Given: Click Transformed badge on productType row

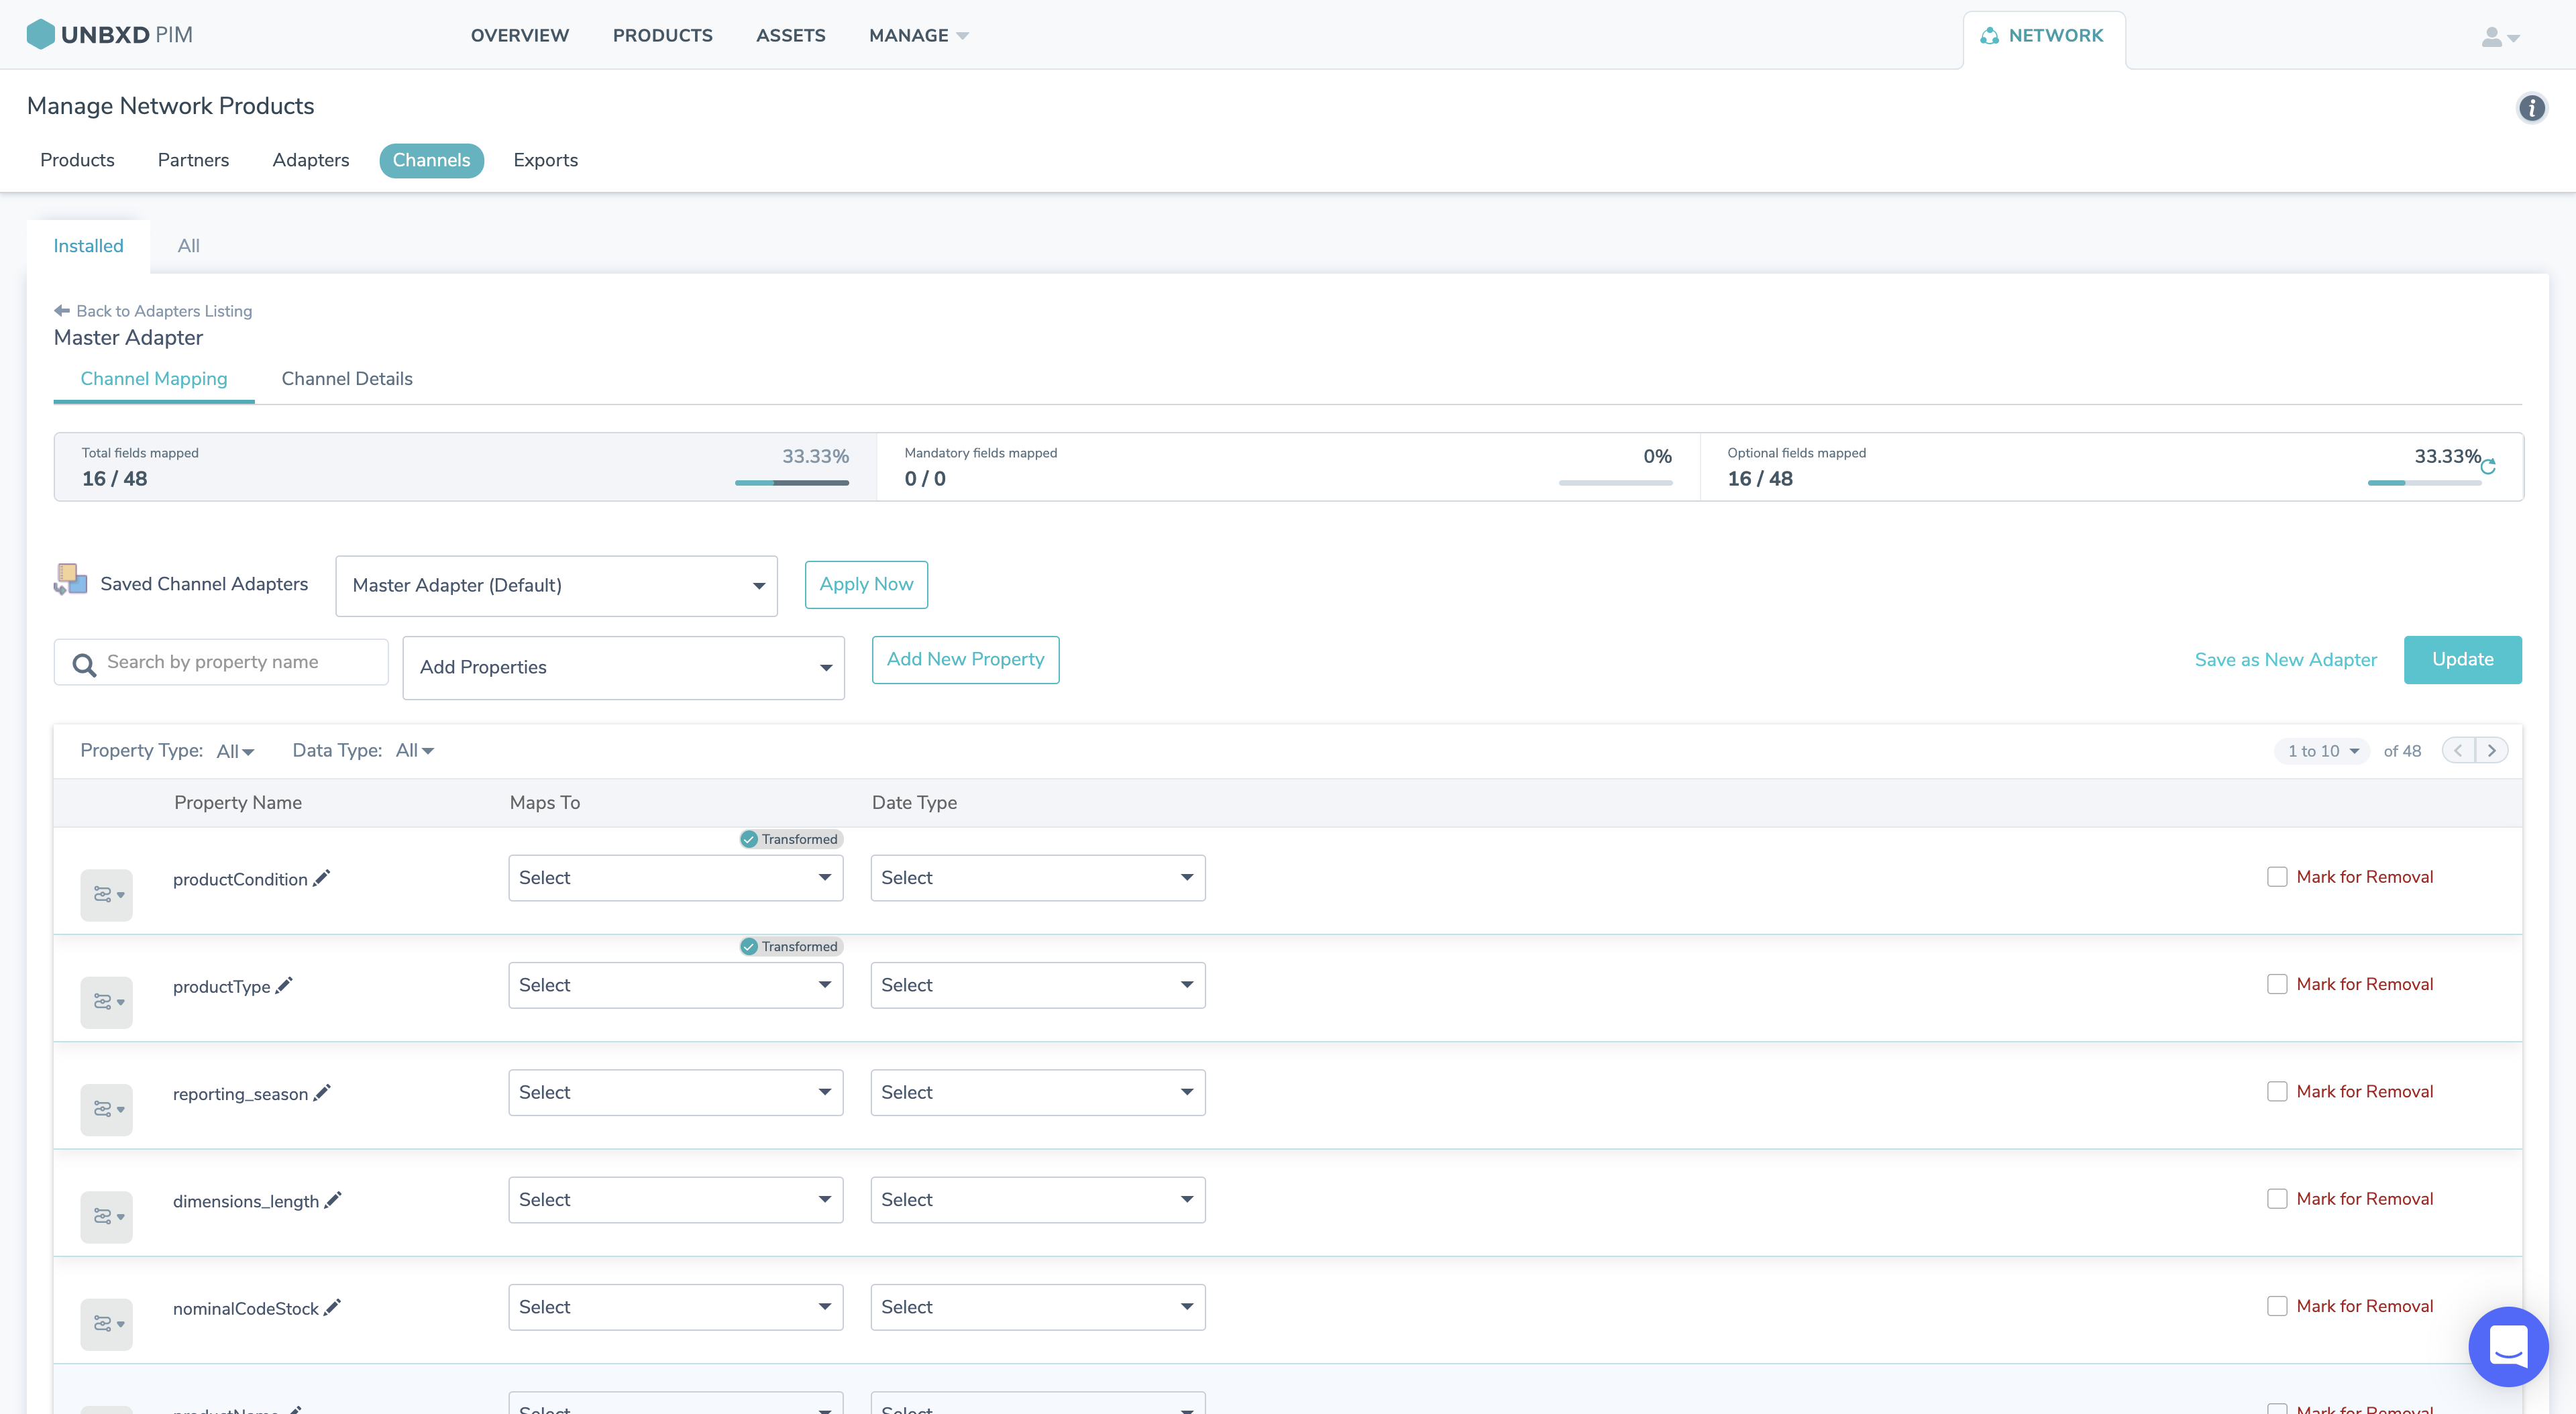Looking at the screenshot, I should pos(791,946).
